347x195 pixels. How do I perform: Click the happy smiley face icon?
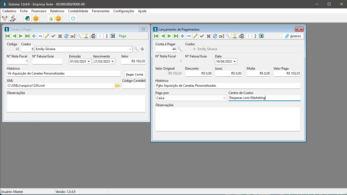pyautogui.click(x=58, y=18)
